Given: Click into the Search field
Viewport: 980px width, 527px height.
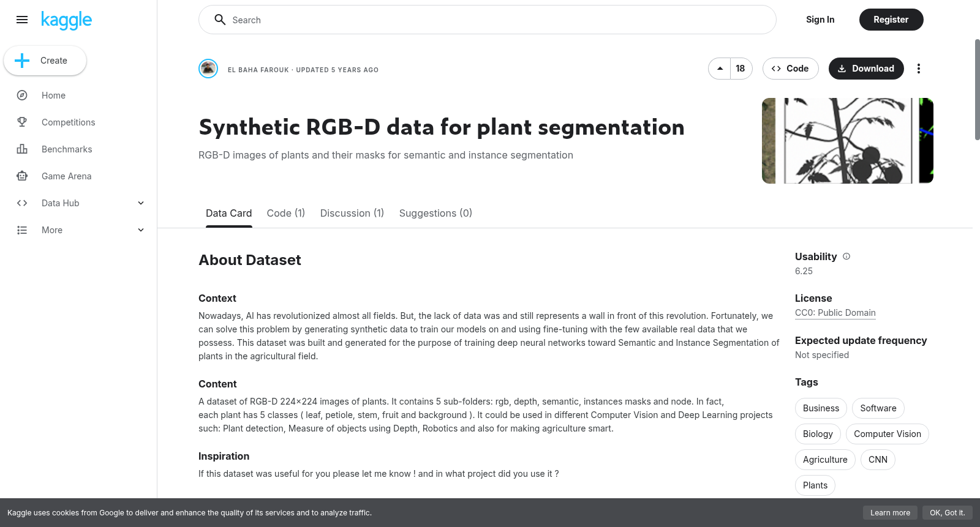Looking at the screenshot, I should [x=488, y=20].
